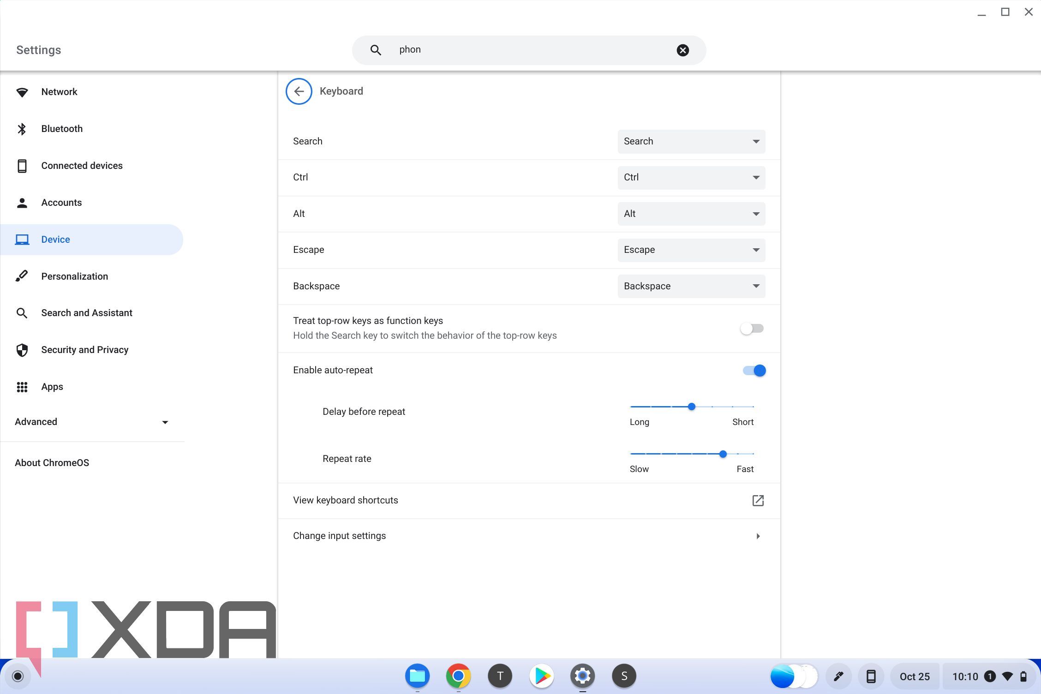
Task: Open Change input settings
Action: coord(528,536)
